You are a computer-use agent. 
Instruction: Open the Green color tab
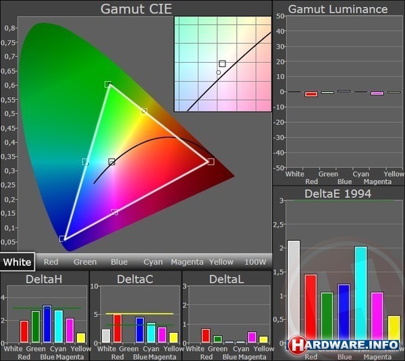click(85, 262)
